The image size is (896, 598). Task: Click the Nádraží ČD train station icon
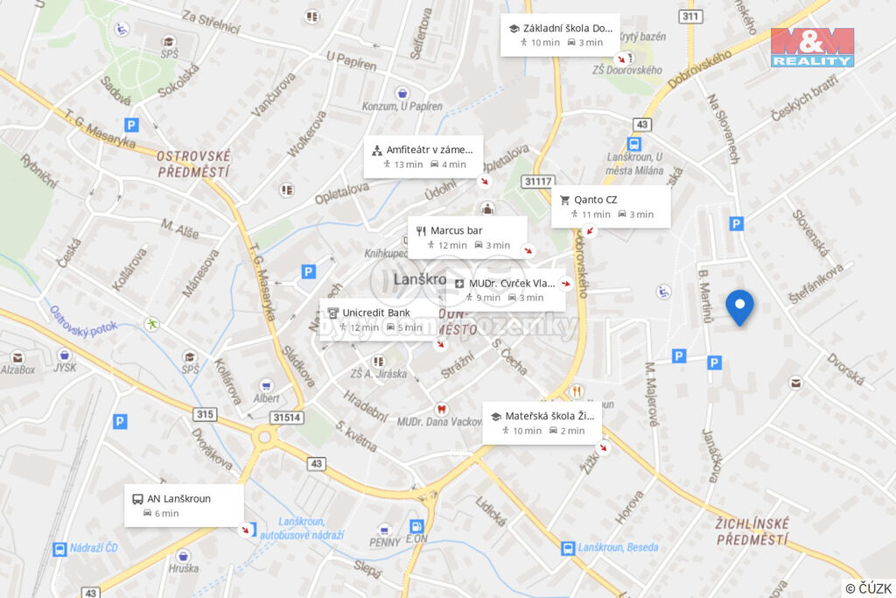pyautogui.click(x=59, y=549)
